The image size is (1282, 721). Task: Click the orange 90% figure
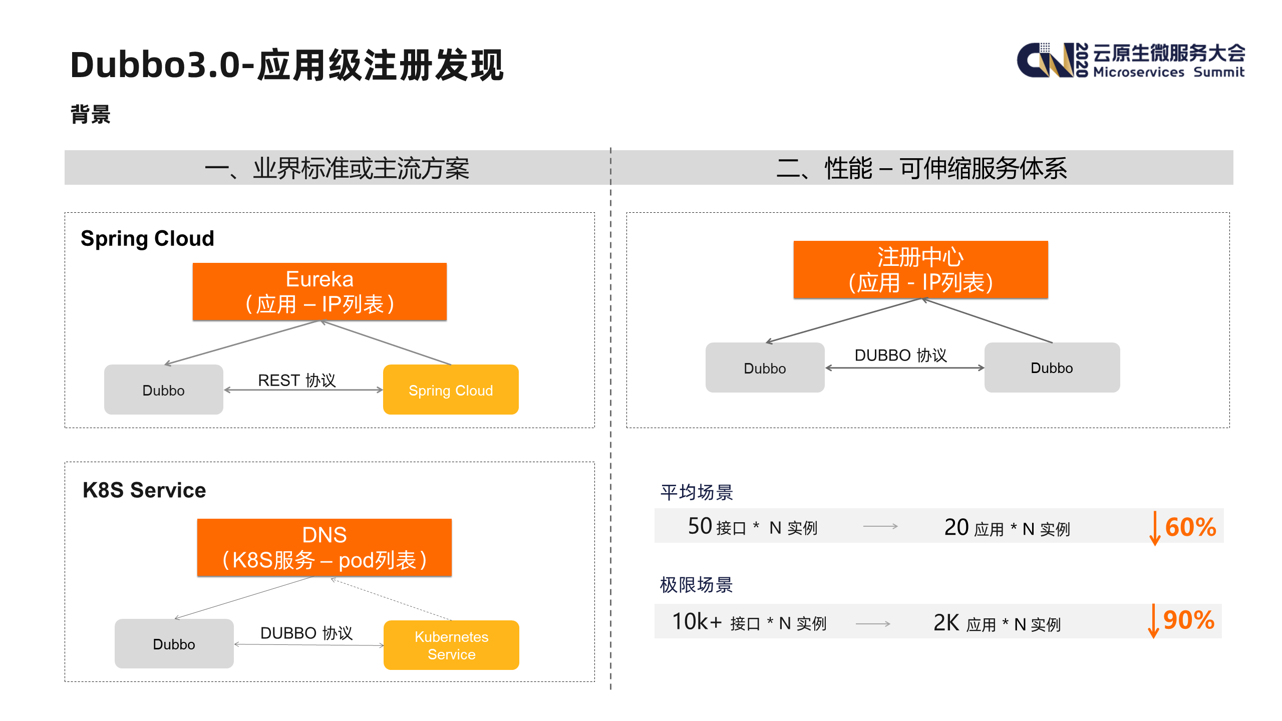1188,620
